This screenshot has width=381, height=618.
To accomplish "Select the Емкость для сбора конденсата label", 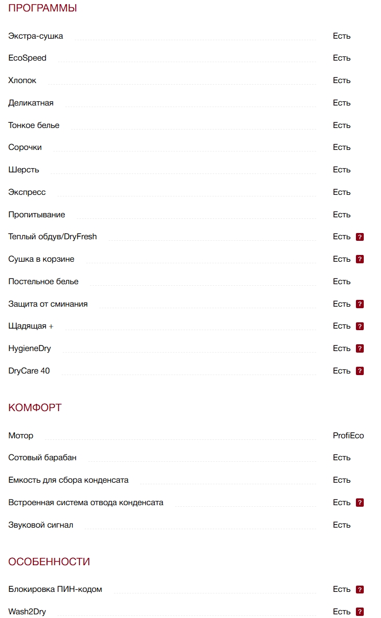I will (68, 480).
